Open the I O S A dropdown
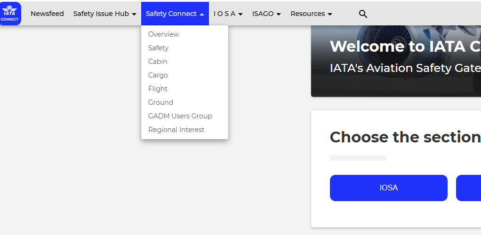This screenshot has height=235, width=481. pyautogui.click(x=228, y=14)
